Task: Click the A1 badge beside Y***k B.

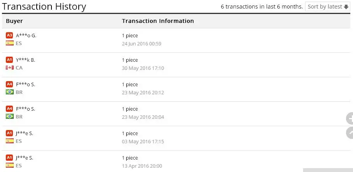Action: click(x=9, y=60)
